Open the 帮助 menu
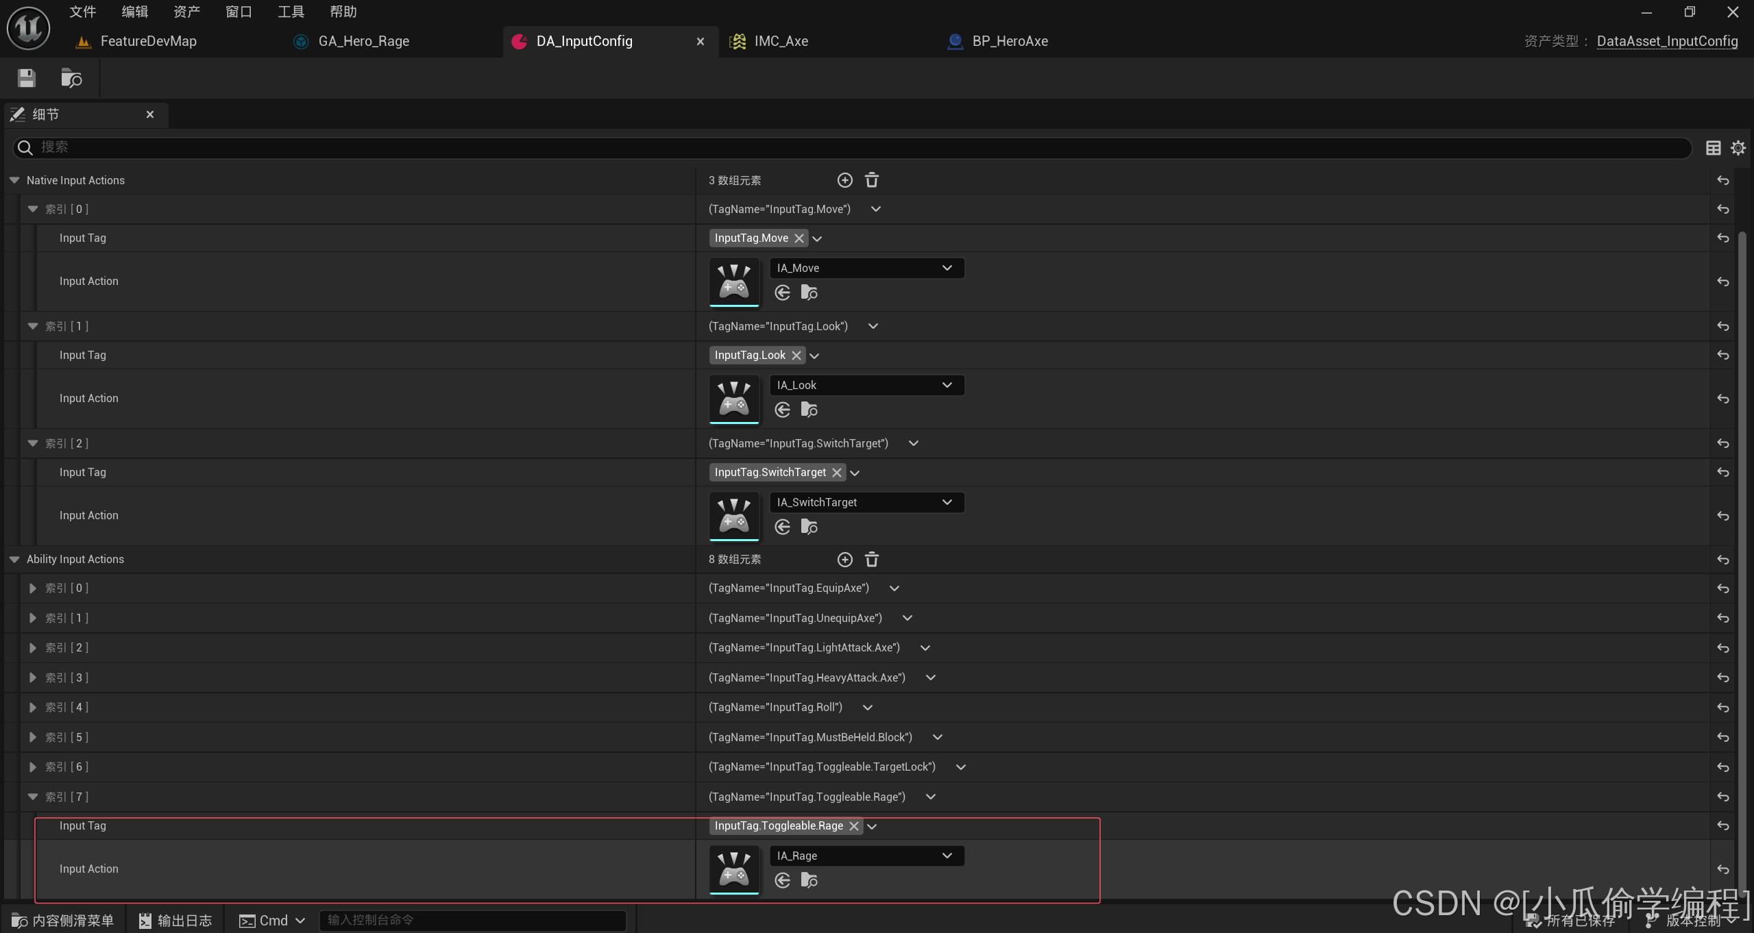1754x933 pixels. coord(343,12)
